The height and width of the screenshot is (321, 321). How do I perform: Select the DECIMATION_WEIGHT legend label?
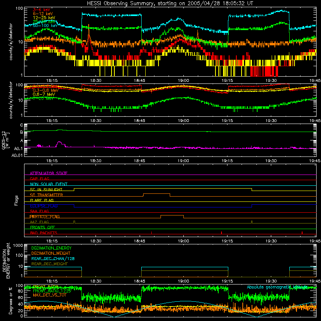coord(51,253)
